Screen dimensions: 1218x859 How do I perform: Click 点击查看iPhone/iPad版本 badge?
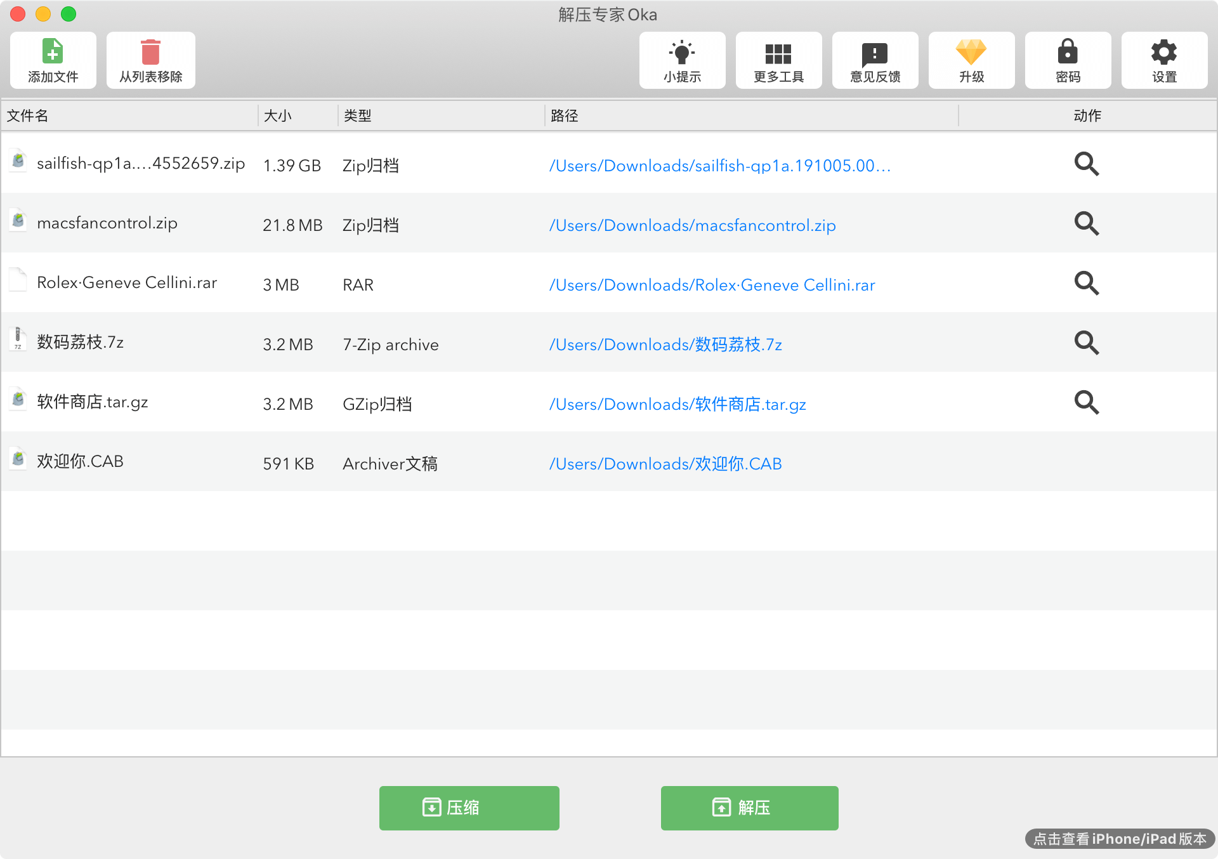point(1120,839)
